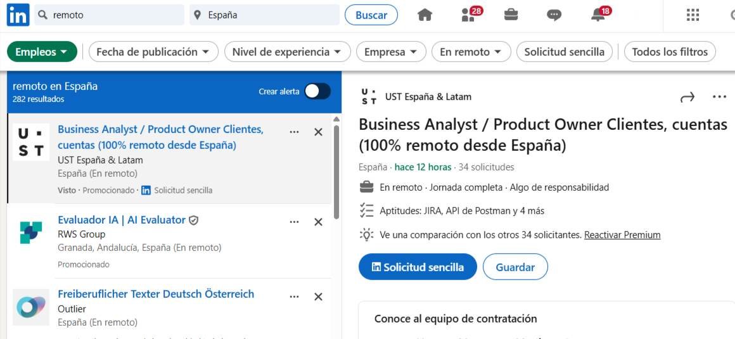The width and height of the screenshot is (735, 339).
Task: Click the Outlier company logo thumbnail
Action: point(31,307)
